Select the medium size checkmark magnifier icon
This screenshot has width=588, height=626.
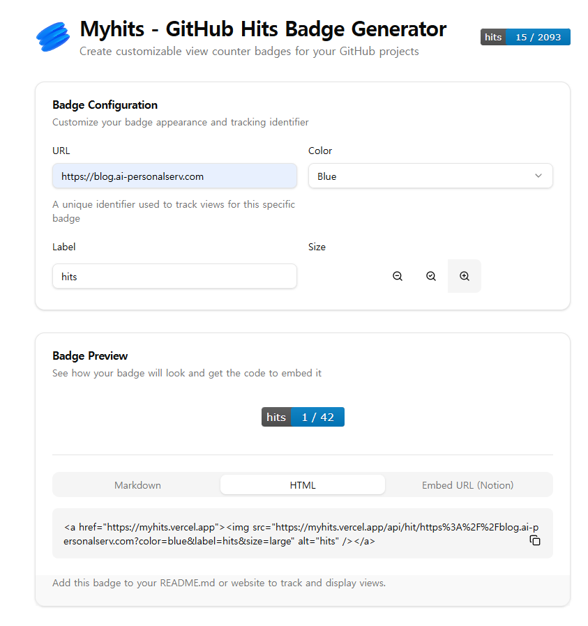(431, 276)
